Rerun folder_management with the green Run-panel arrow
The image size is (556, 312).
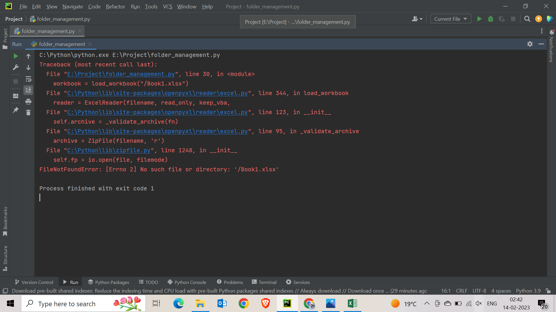coord(16,56)
